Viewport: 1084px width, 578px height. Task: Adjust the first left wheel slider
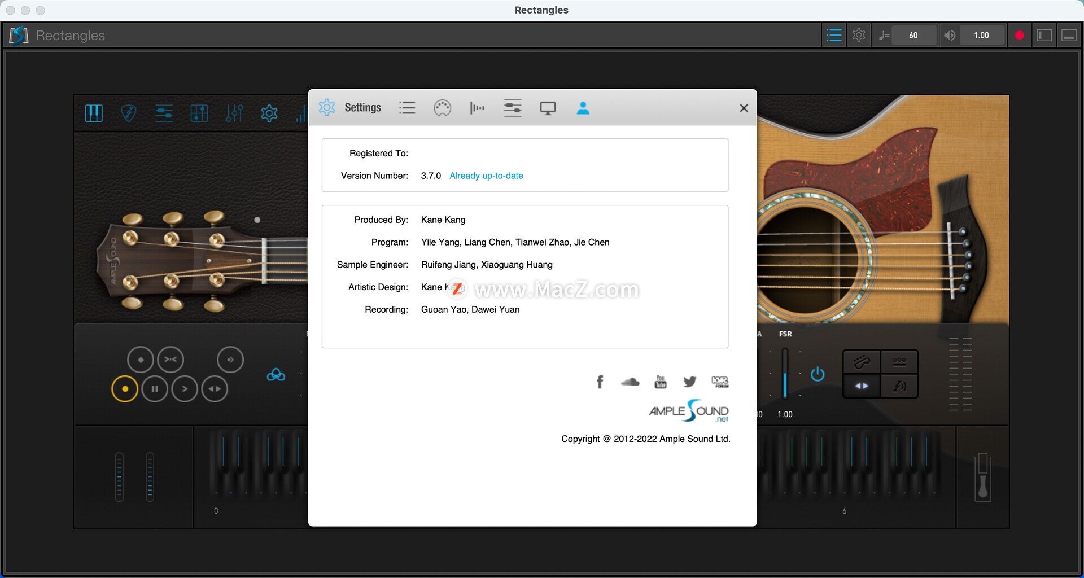119,476
